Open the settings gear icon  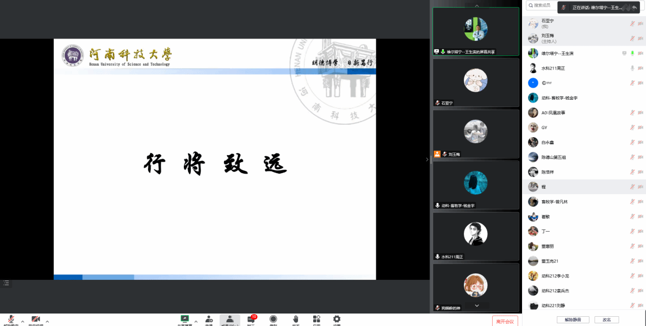337,319
